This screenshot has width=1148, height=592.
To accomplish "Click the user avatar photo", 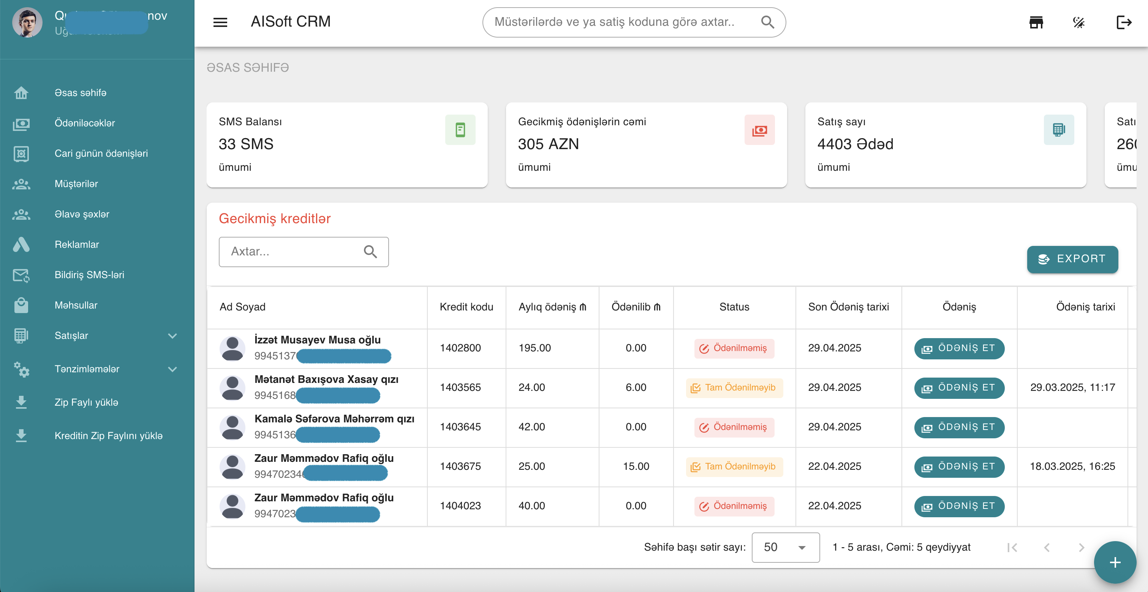I will point(27,22).
